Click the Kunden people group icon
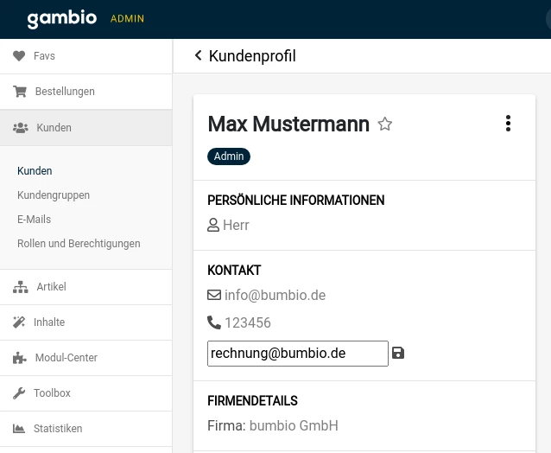 point(21,128)
